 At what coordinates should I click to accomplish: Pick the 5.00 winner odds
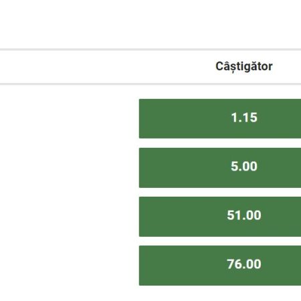220,168
